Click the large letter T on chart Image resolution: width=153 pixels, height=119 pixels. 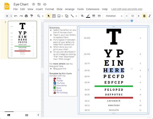tap(114, 37)
